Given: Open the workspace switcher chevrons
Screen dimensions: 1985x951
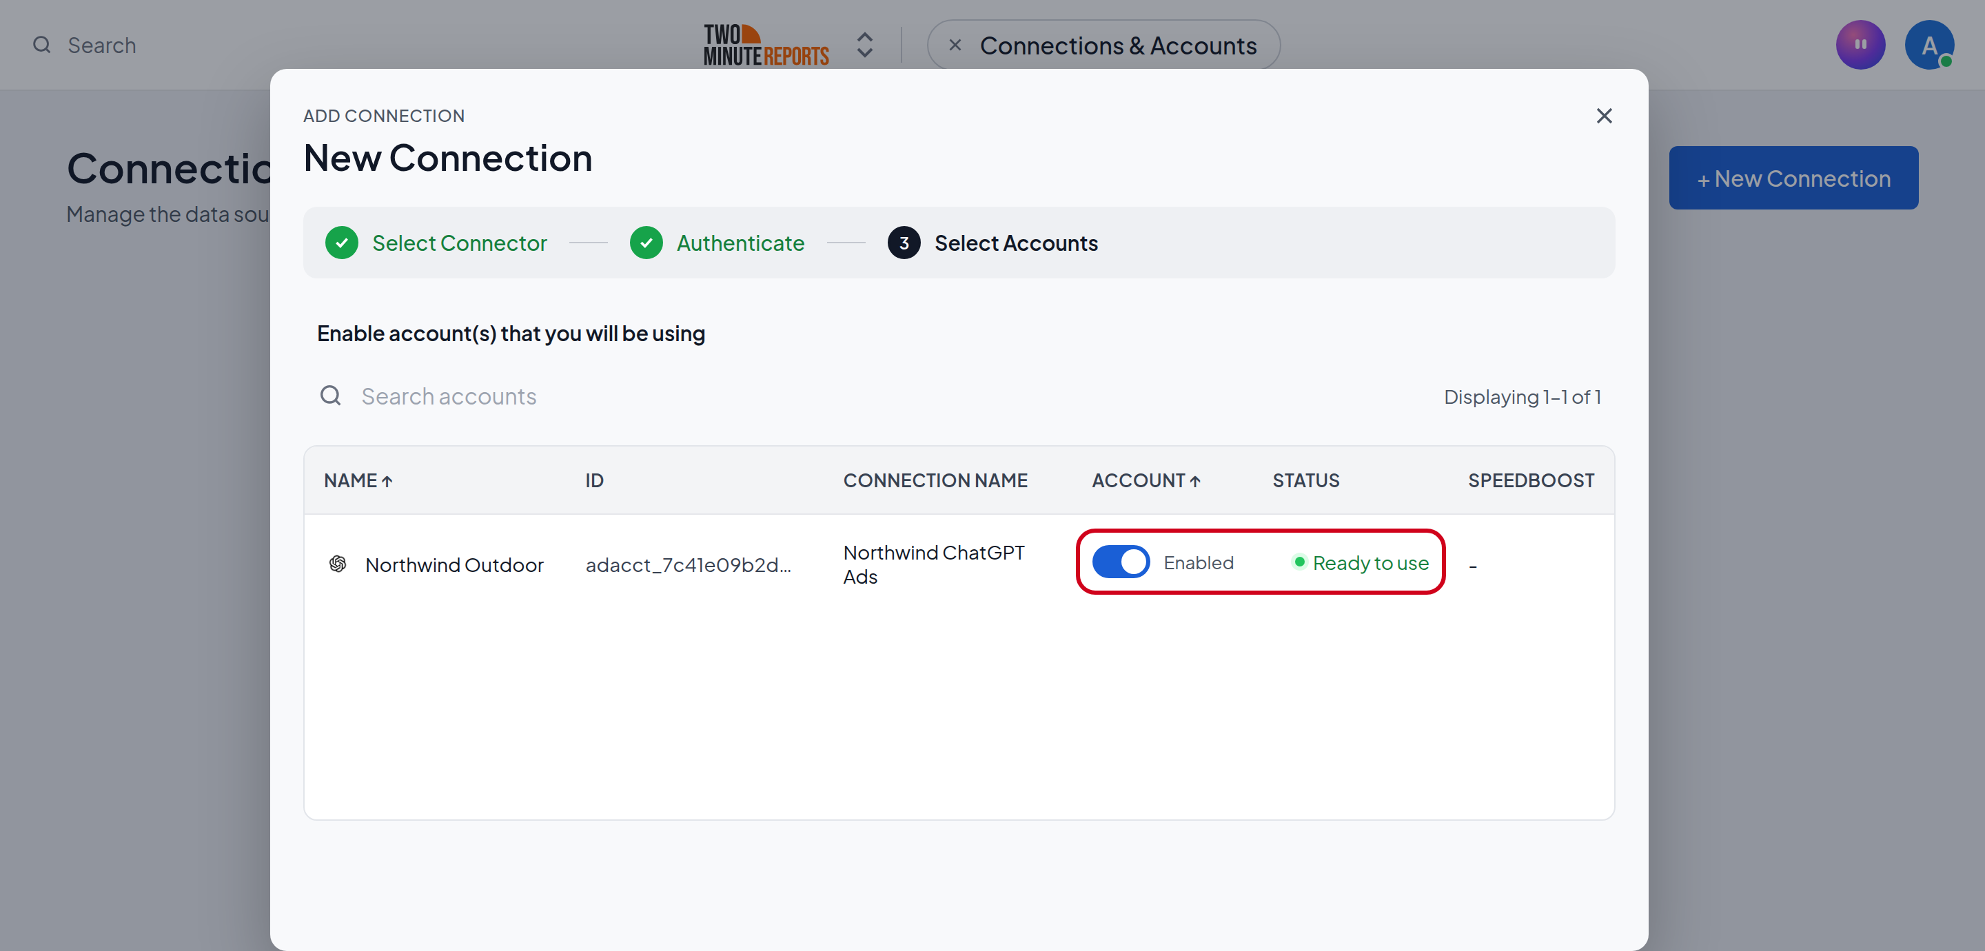Looking at the screenshot, I should coord(864,45).
